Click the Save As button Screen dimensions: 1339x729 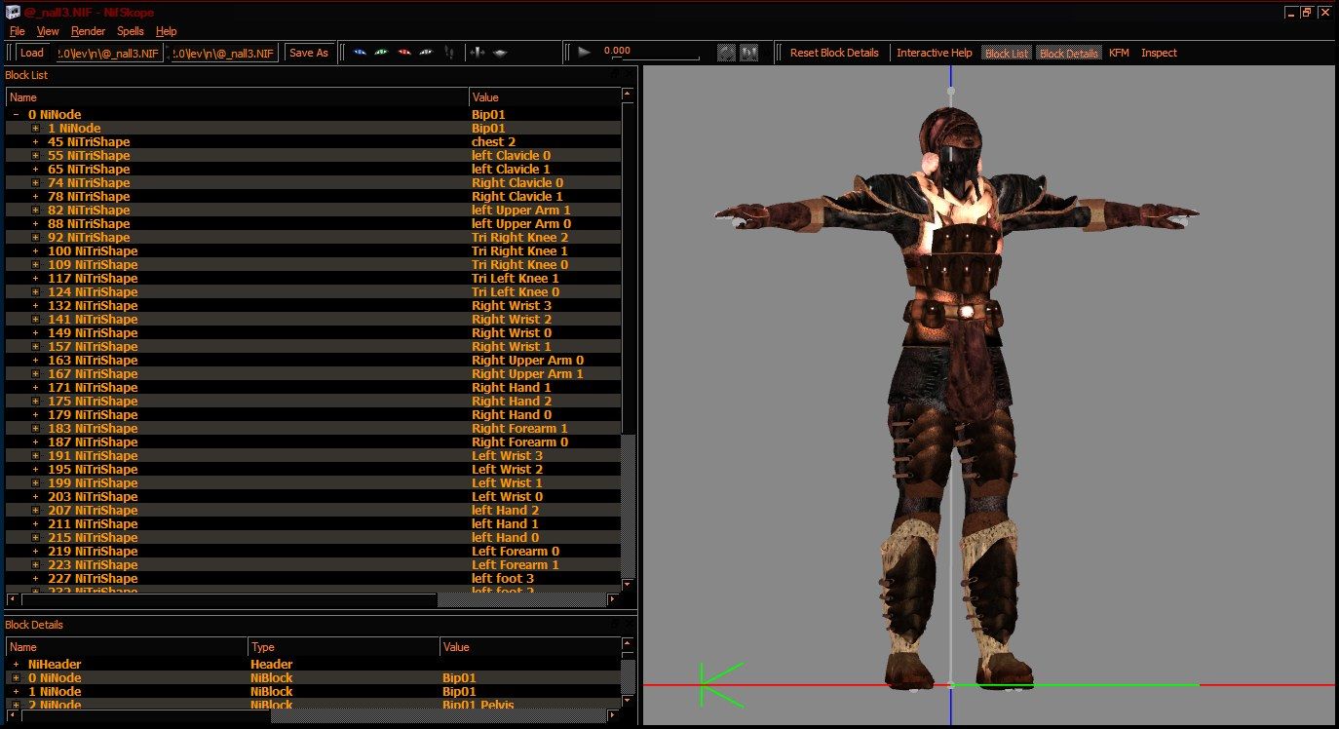[309, 53]
